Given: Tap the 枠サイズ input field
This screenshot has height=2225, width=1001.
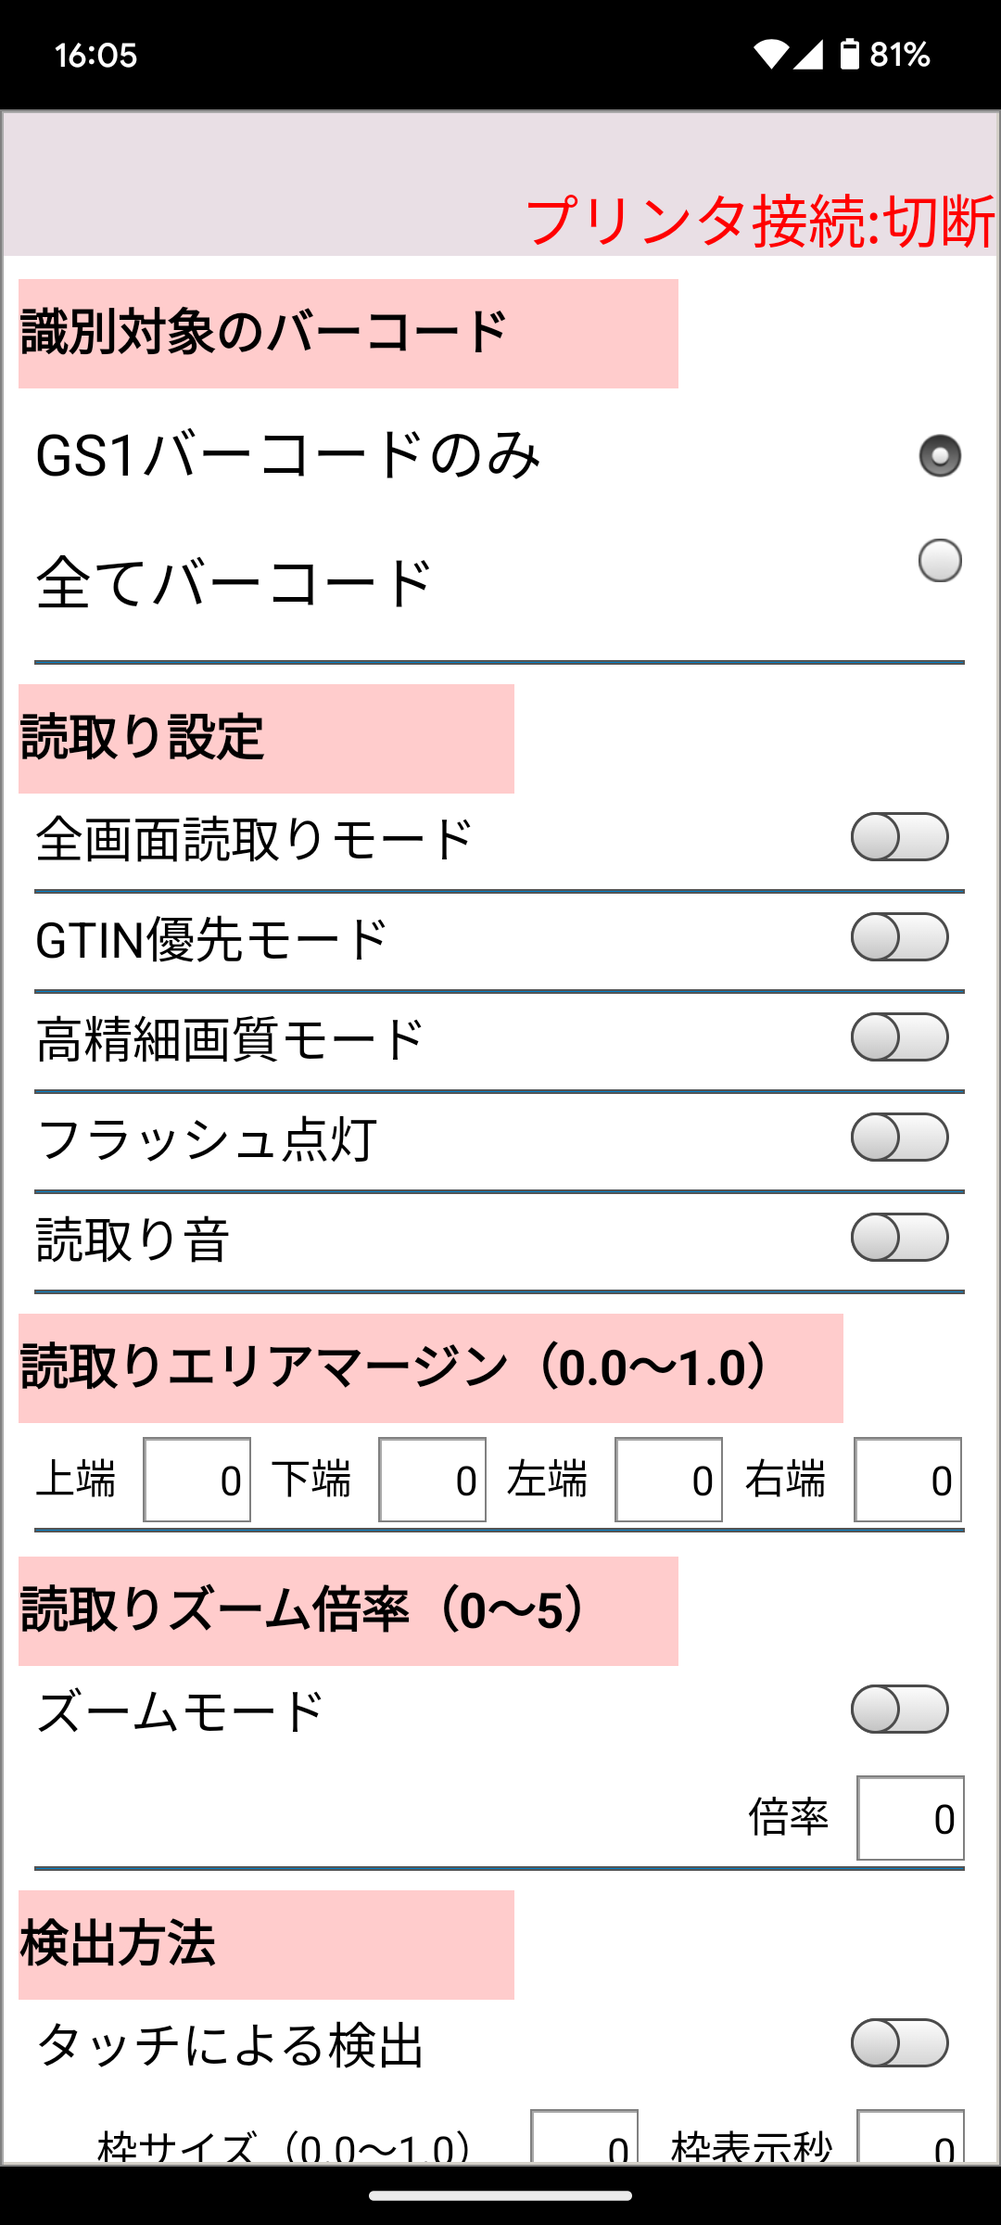Looking at the screenshot, I should [584, 2140].
